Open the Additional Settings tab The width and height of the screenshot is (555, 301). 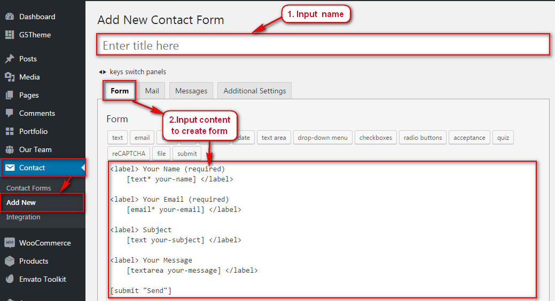[x=254, y=91]
